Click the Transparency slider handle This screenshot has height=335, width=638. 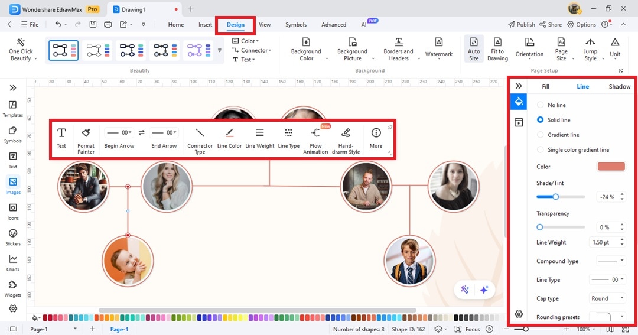click(540, 227)
